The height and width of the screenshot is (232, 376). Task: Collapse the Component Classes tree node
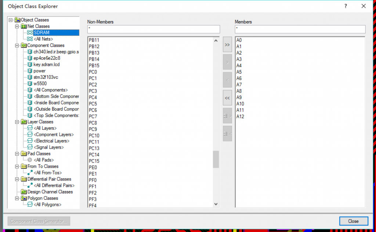17,45
